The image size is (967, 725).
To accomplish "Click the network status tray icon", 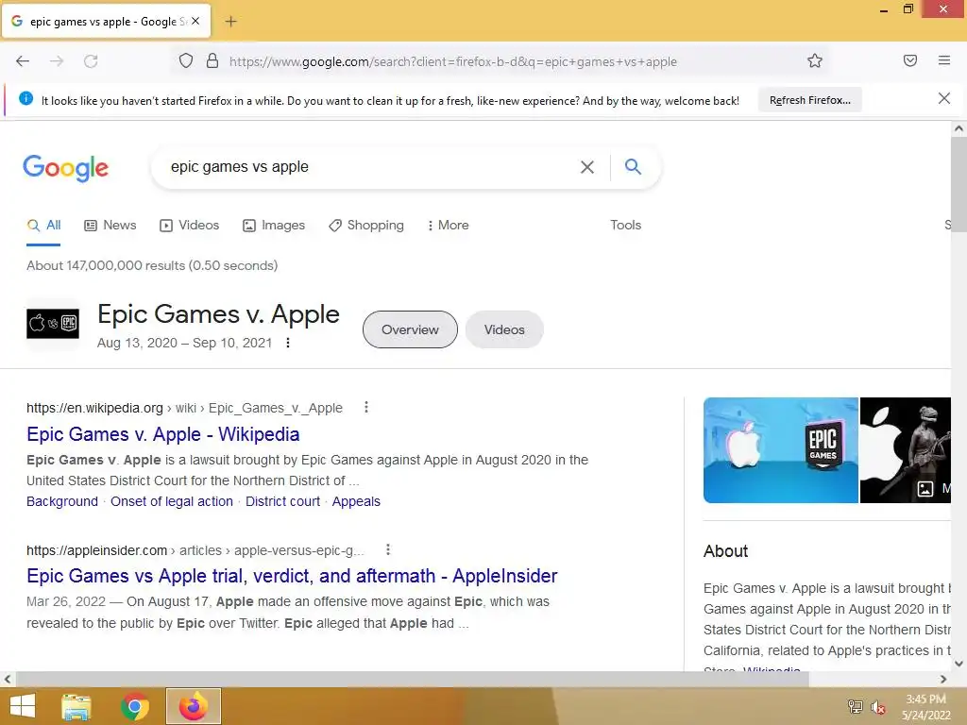I will [856, 706].
